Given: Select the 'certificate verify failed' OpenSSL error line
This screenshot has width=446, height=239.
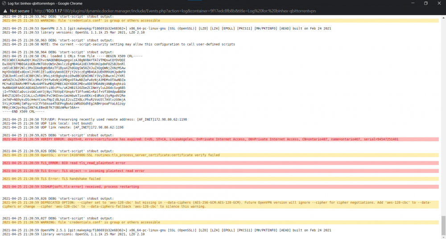Looking at the screenshot, I should point(220,155).
